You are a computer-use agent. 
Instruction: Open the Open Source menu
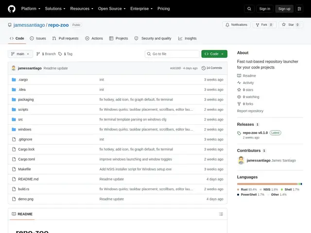[x=112, y=9]
